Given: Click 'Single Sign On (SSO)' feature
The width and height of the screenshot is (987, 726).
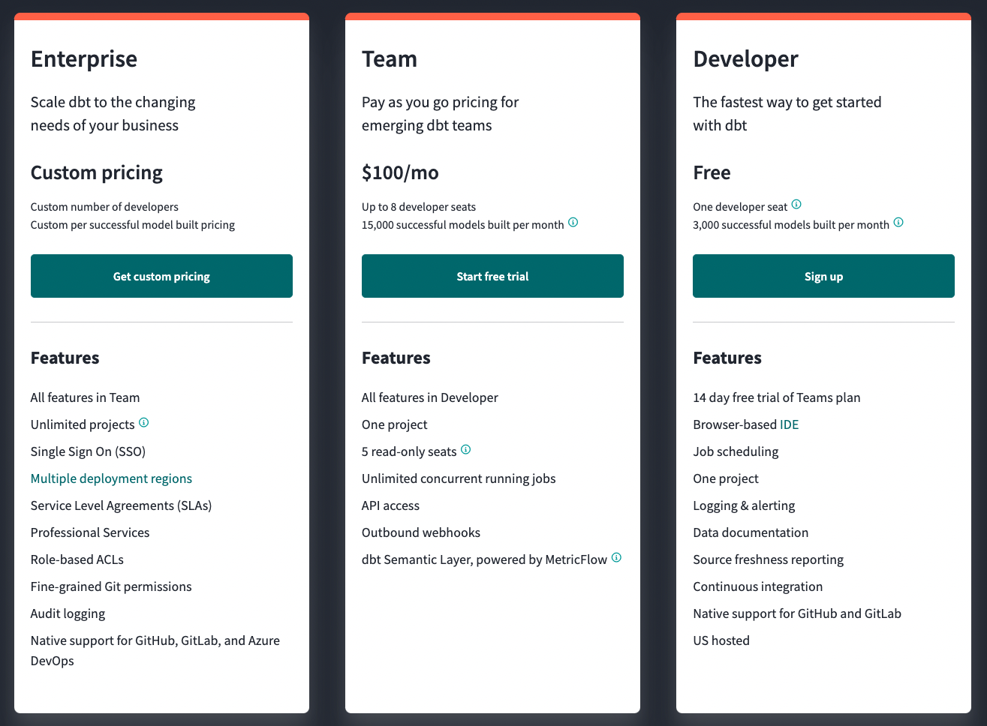Looking at the screenshot, I should coord(88,451).
